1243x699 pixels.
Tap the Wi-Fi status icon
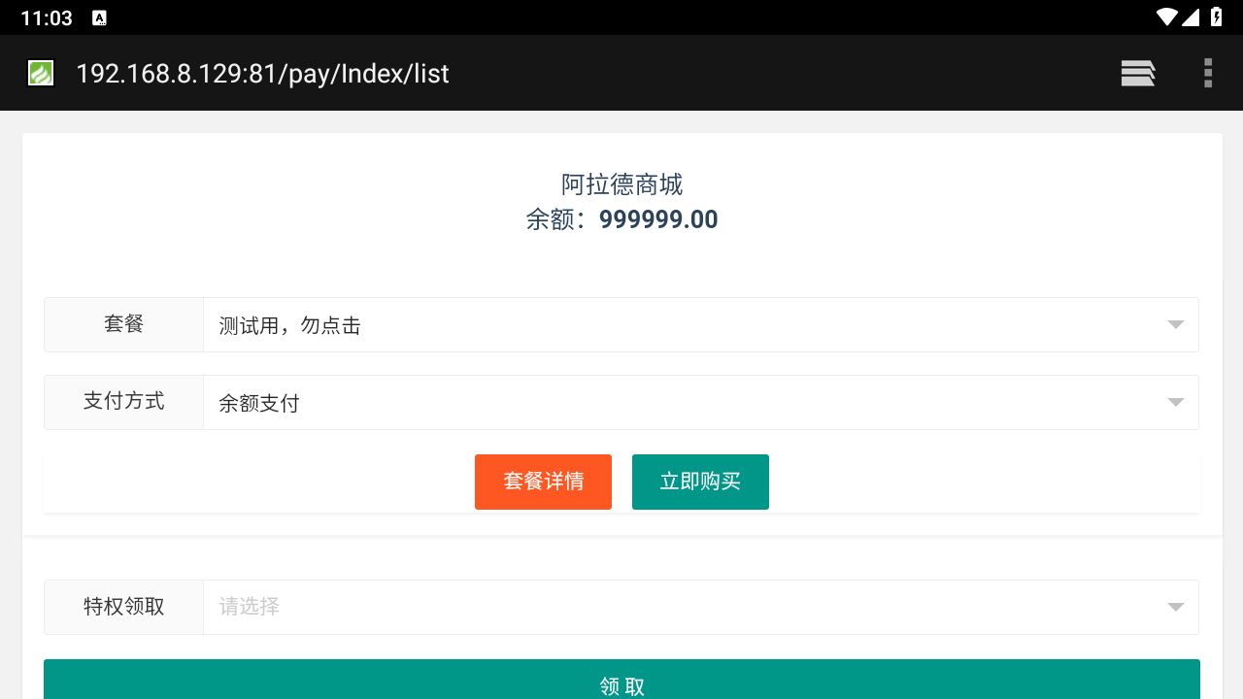pos(1166,17)
